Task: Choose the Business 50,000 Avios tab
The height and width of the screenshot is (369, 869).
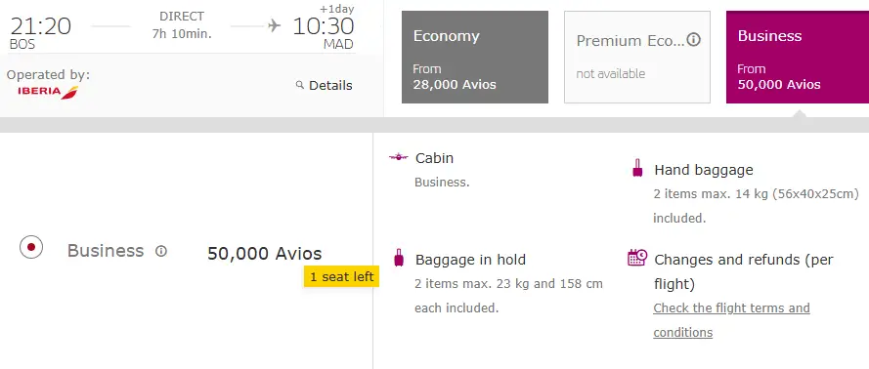Action: pyautogui.click(x=798, y=57)
